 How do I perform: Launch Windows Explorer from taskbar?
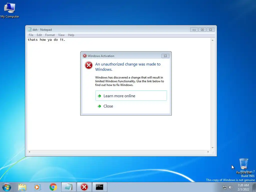point(22,187)
